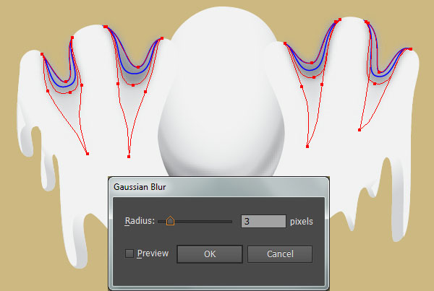Click the Gaussian Blur title bar
This screenshot has width=434, height=291.
(x=218, y=187)
